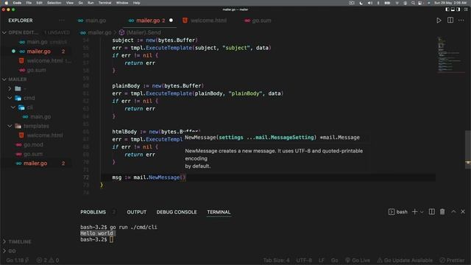Toggle secondary sidebar layout icon
This screenshot has height=265, width=471.
[458, 10]
